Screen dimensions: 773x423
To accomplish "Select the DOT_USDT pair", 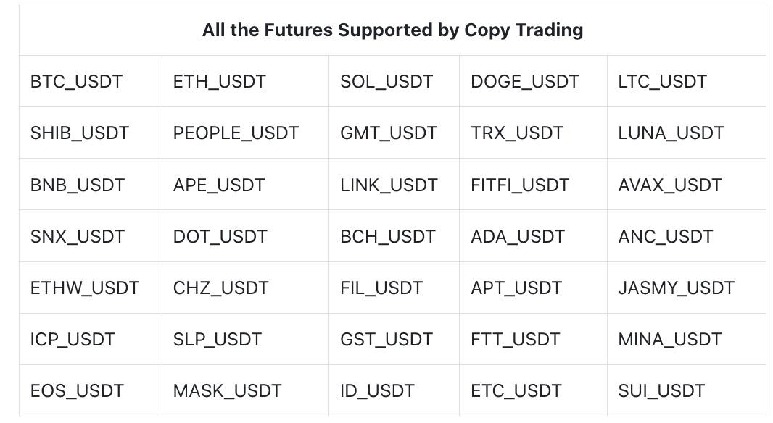I will (x=220, y=236).
